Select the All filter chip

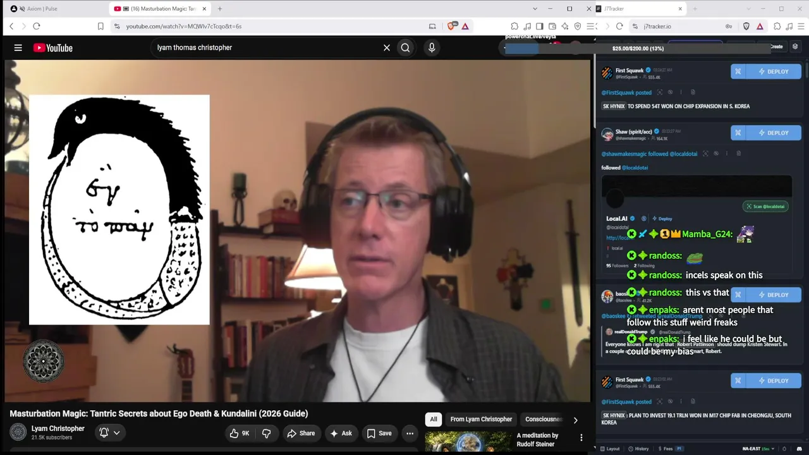(434, 419)
